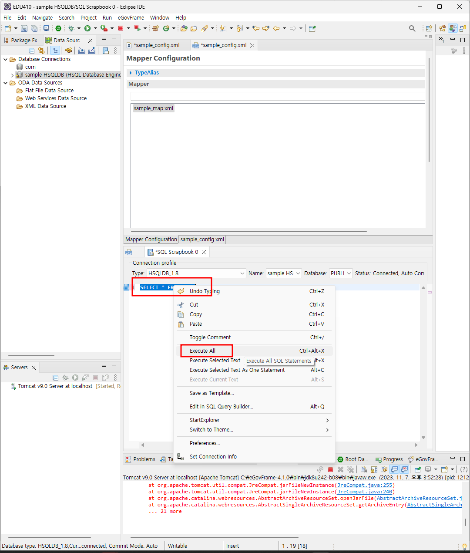
Task: Click the SQL editor horizontal scrollbar right arrow
Action: (x=416, y=445)
